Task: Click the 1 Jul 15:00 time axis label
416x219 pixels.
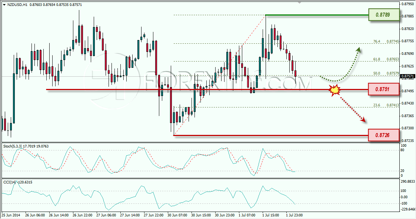Action: (x=271, y=215)
